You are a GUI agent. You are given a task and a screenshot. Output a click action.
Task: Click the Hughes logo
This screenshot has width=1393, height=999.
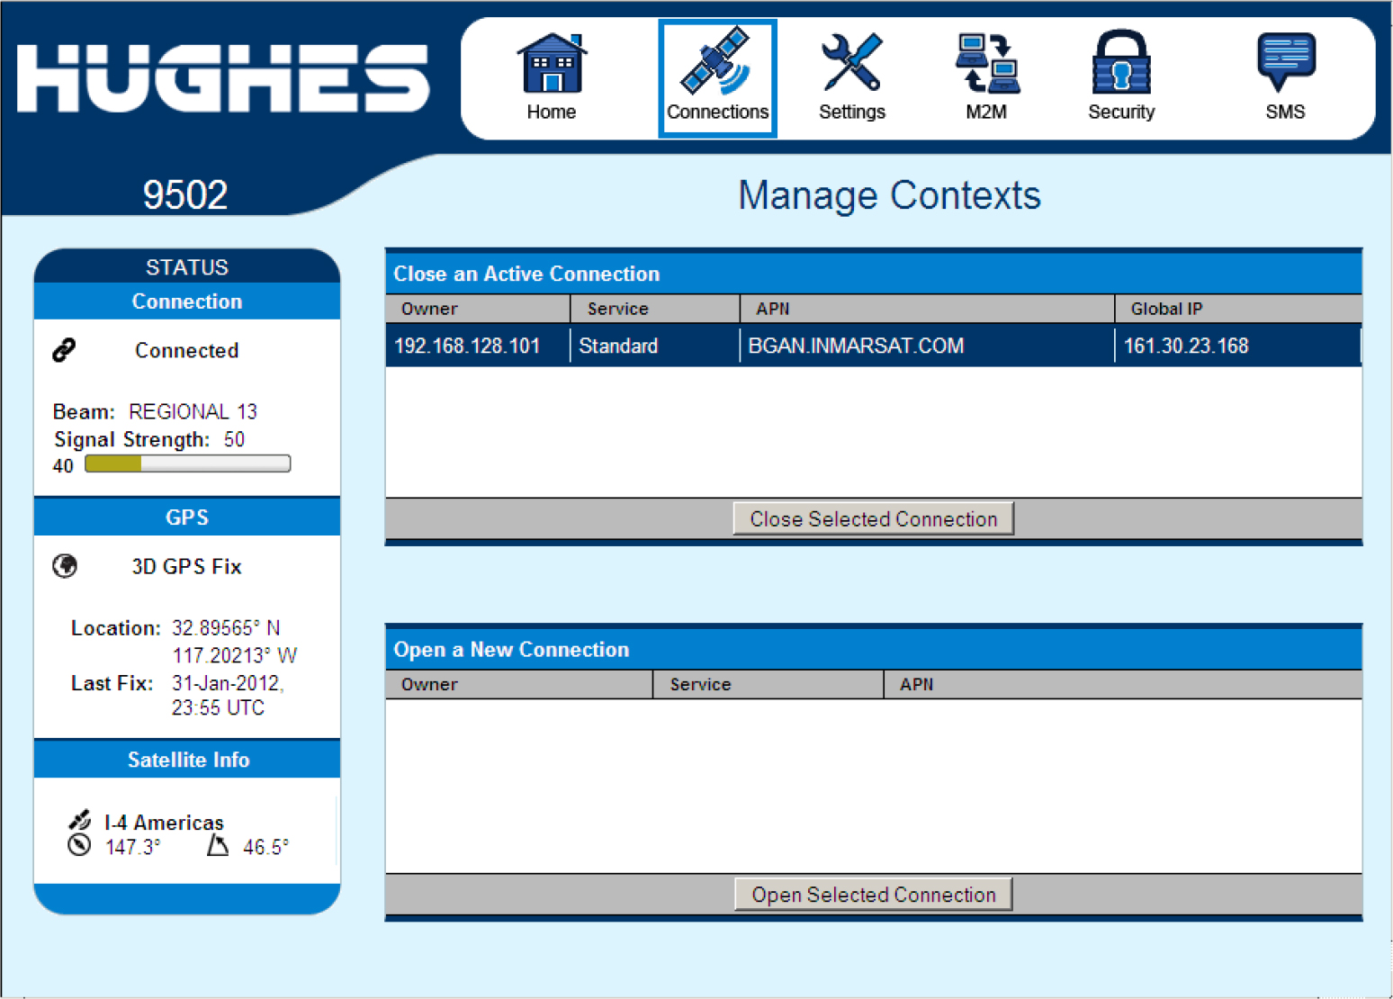pyautogui.click(x=223, y=79)
